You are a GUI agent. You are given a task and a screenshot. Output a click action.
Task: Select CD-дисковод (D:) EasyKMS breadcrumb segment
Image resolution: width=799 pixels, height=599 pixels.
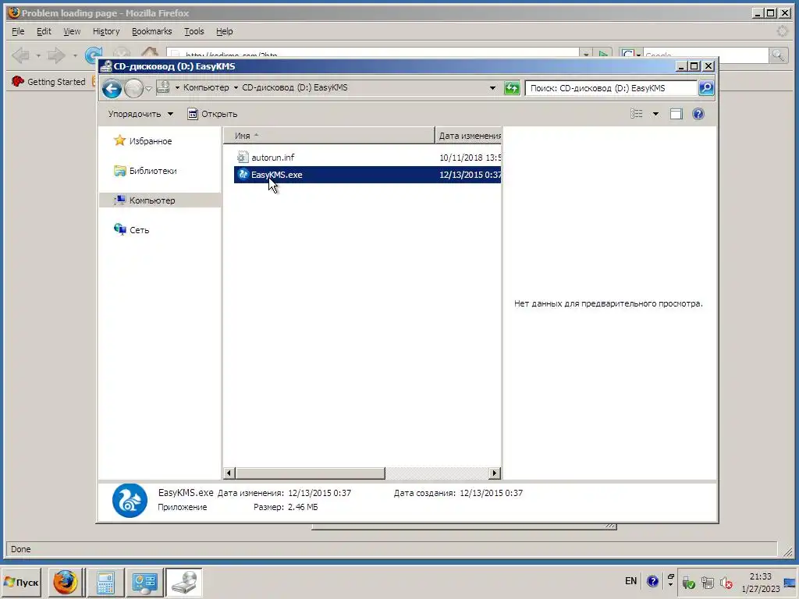pos(294,87)
